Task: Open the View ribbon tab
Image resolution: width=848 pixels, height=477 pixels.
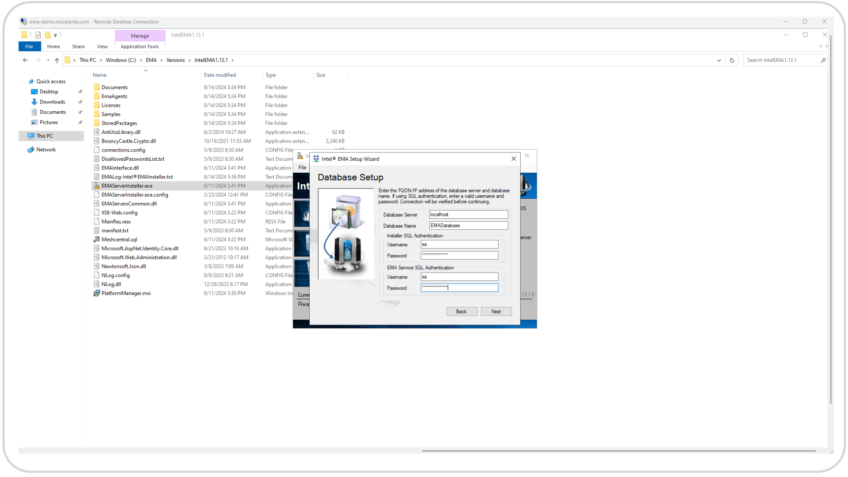Action: coord(102,46)
